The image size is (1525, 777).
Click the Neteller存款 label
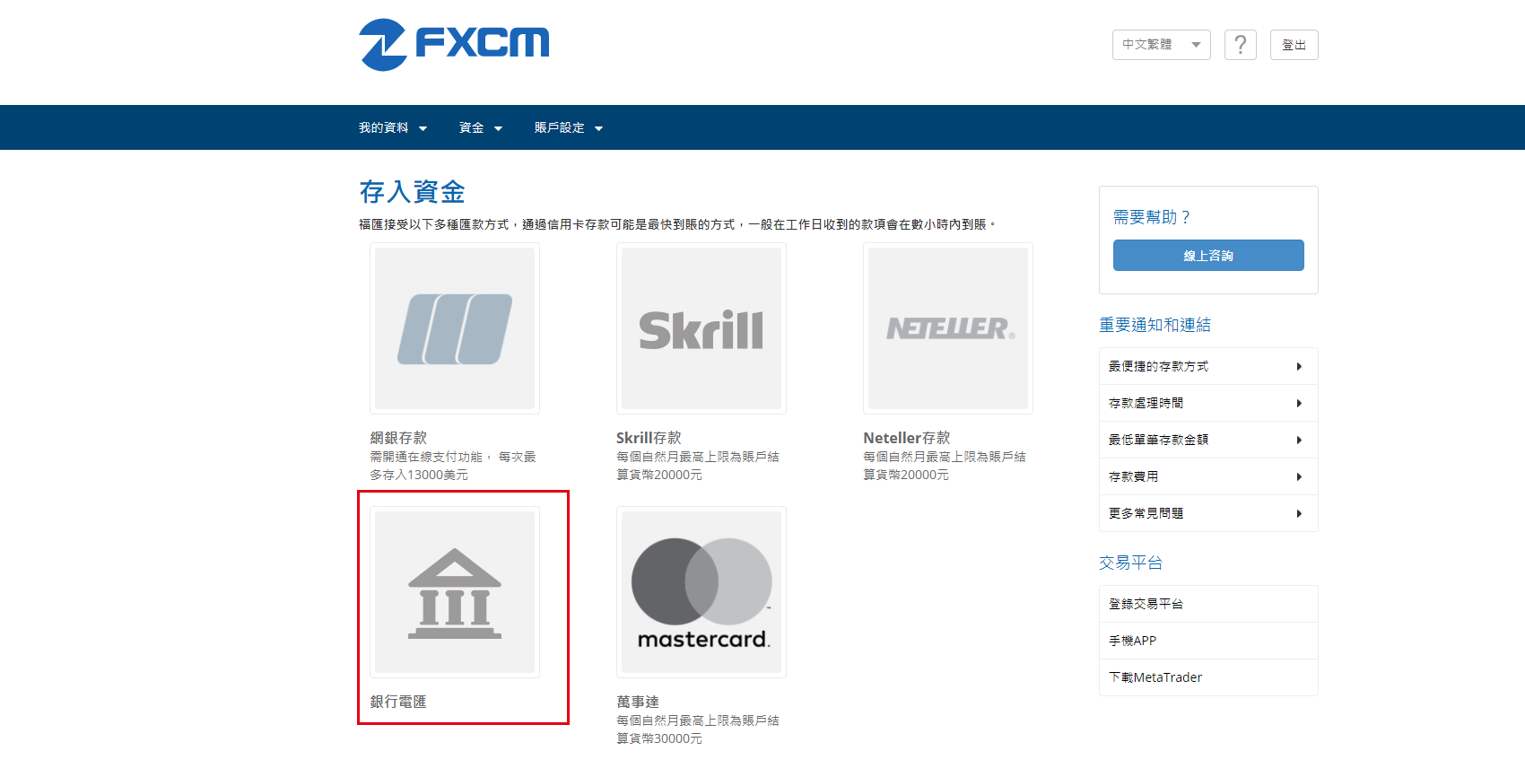click(x=906, y=438)
